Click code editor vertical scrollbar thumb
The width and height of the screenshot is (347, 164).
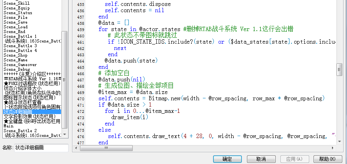tap(339, 70)
